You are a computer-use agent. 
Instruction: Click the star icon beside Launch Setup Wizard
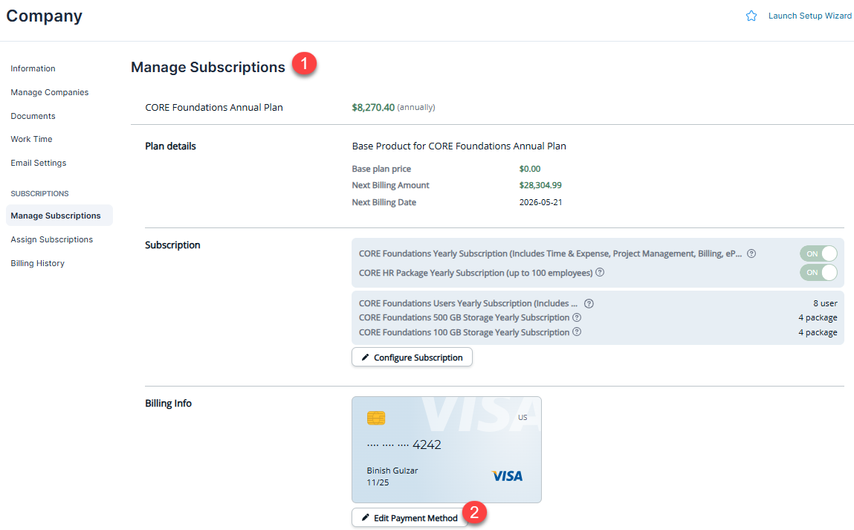click(x=751, y=16)
